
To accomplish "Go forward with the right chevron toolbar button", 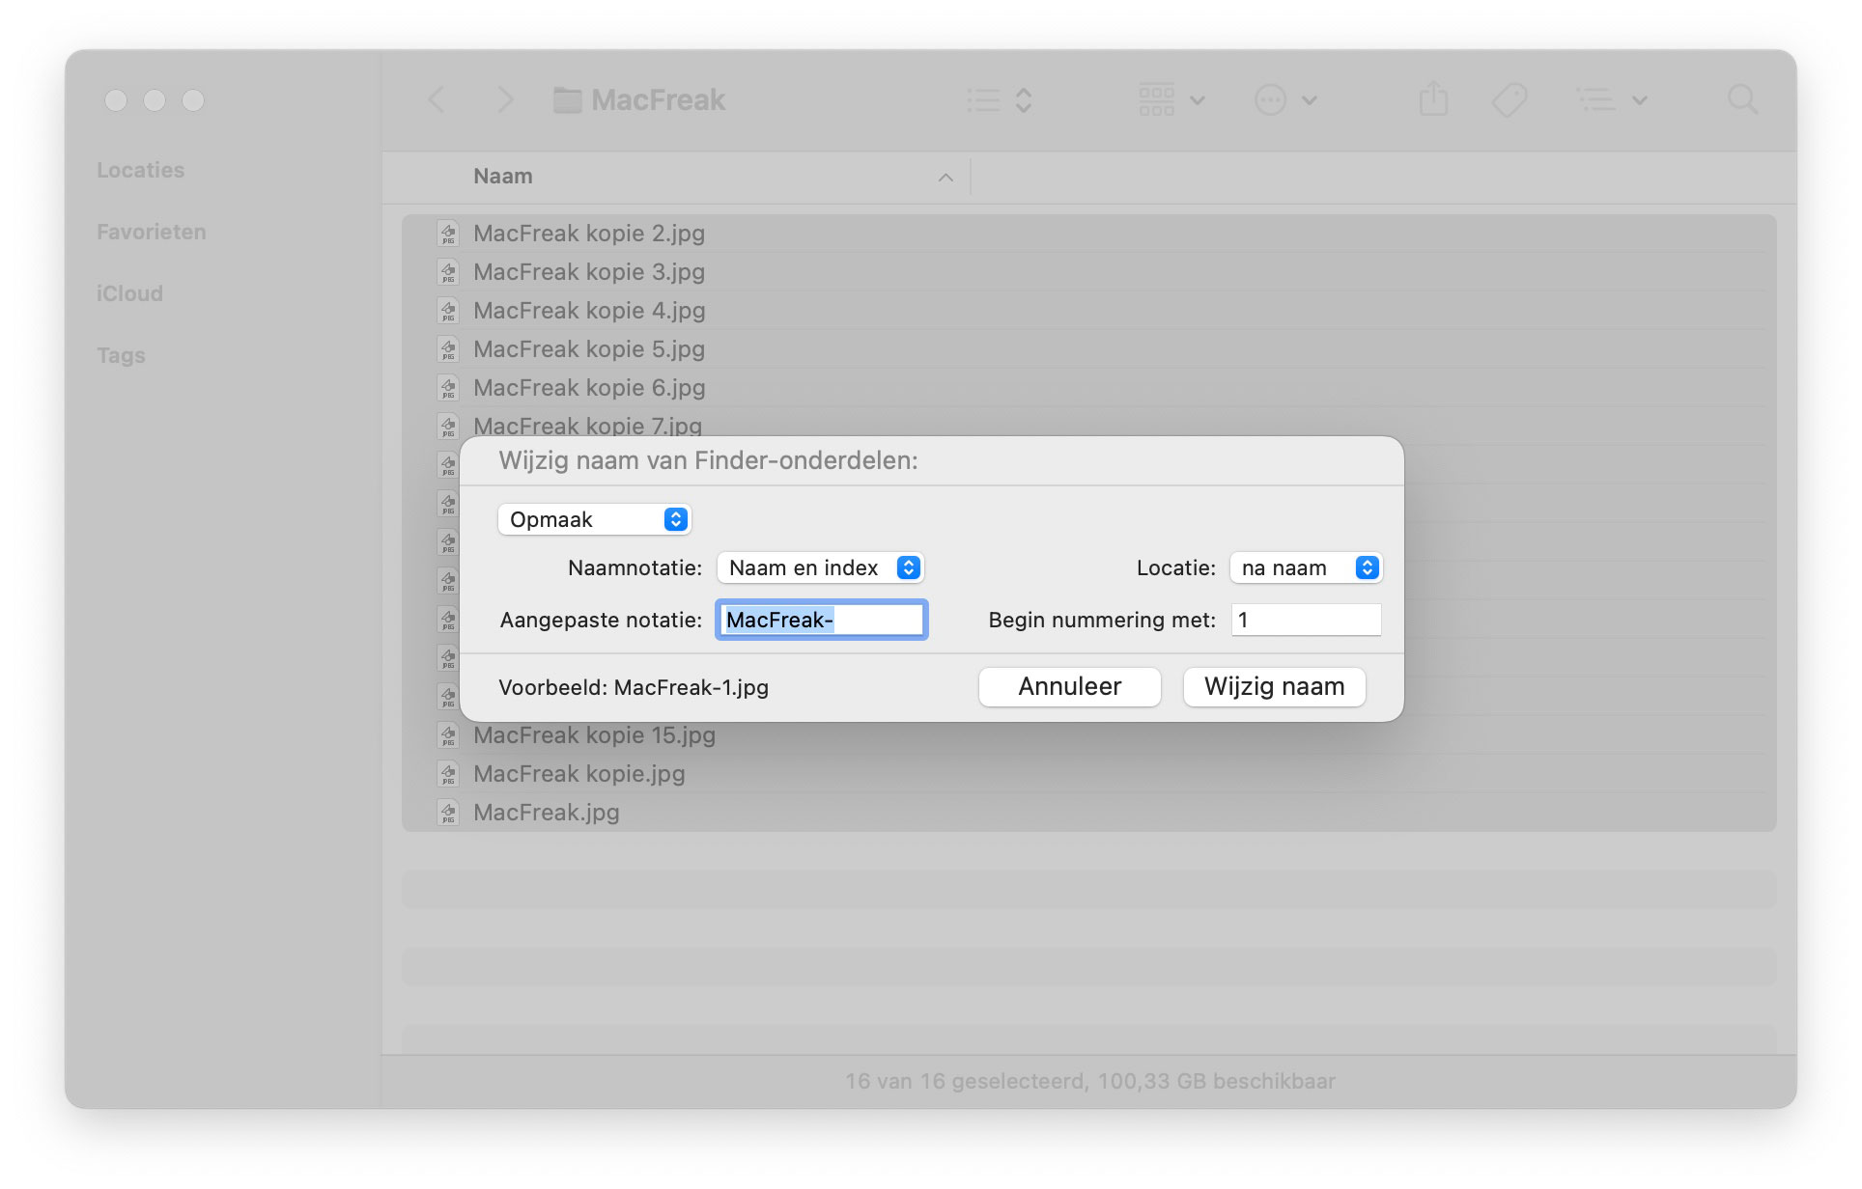I will tap(504, 99).
